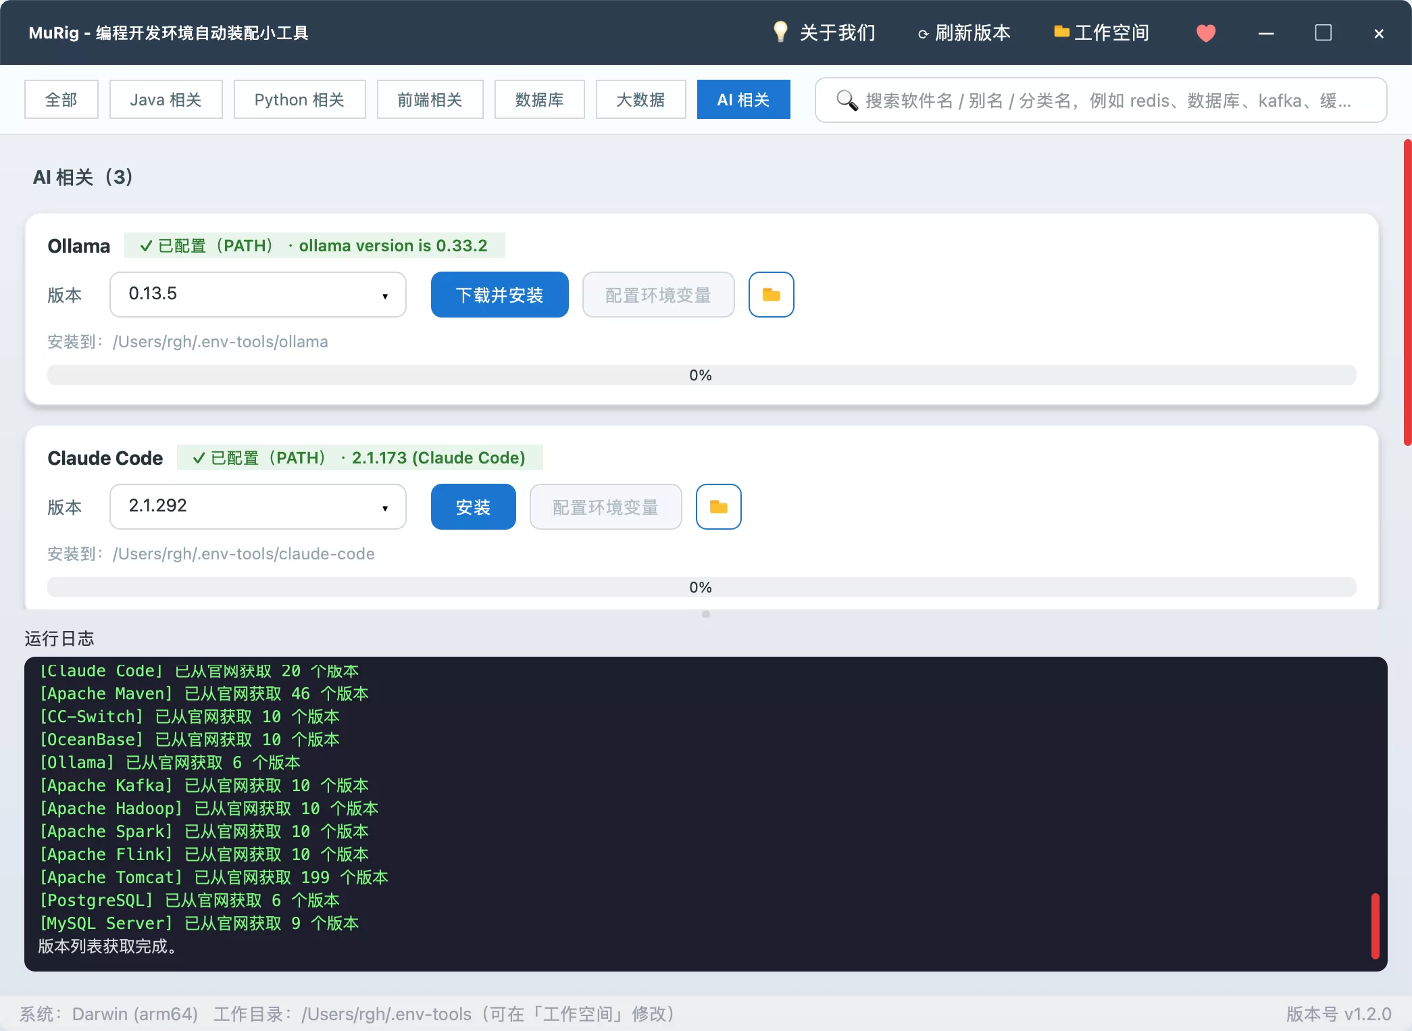Viewport: 1412px width, 1031px height.
Task: Select the 大数据 tab
Action: (x=640, y=99)
